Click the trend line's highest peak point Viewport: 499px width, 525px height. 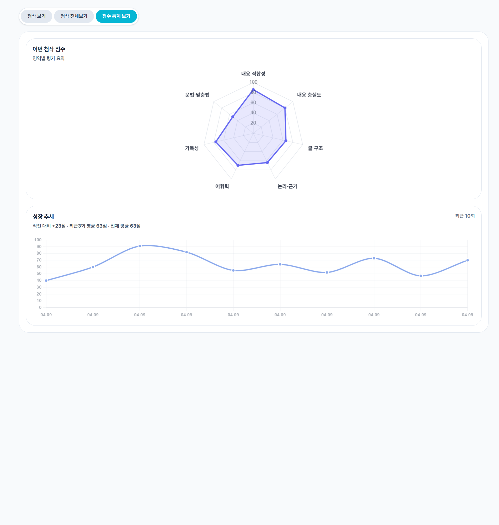[140, 246]
